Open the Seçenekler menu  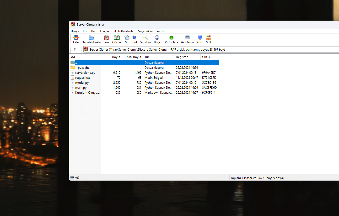(146, 31)
